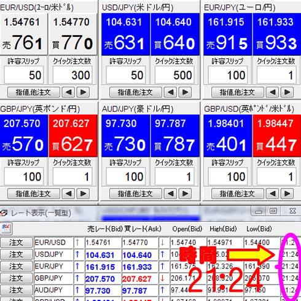Maximize the レート表示(一覧型) window
This screenshot has height=301, width=301.
point(273,211)
